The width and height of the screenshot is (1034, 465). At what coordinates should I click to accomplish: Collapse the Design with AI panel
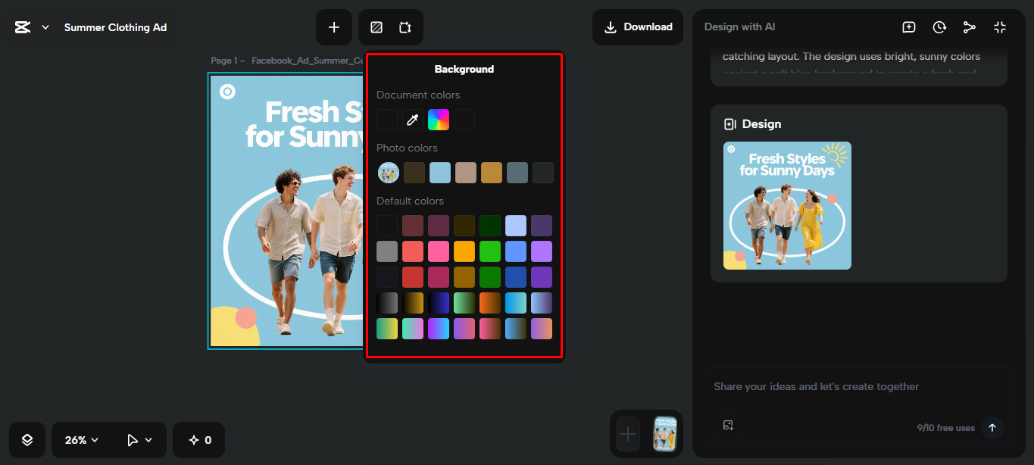(x=1000, y=27)
